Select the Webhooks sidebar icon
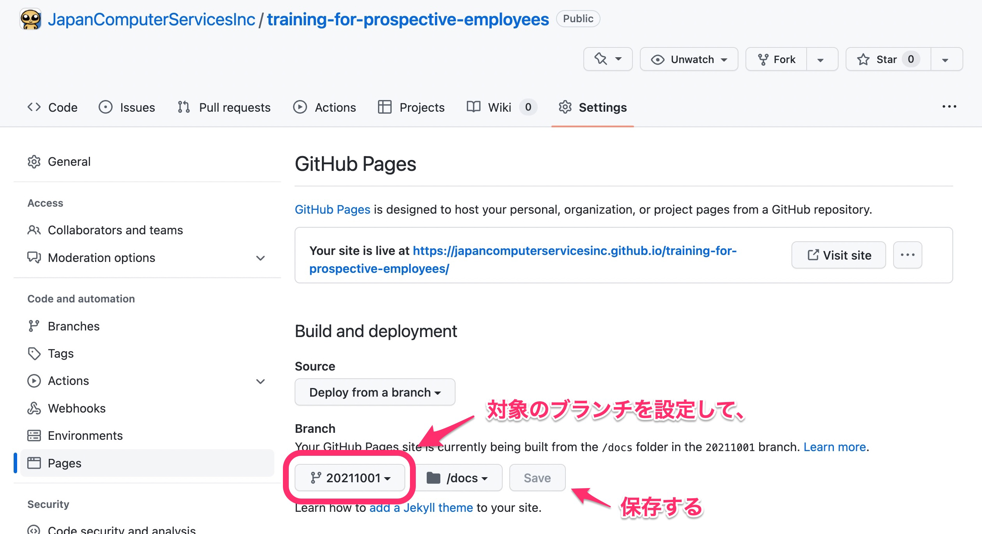The width and height of the screenshot is (982, 534). pos(34,408)
